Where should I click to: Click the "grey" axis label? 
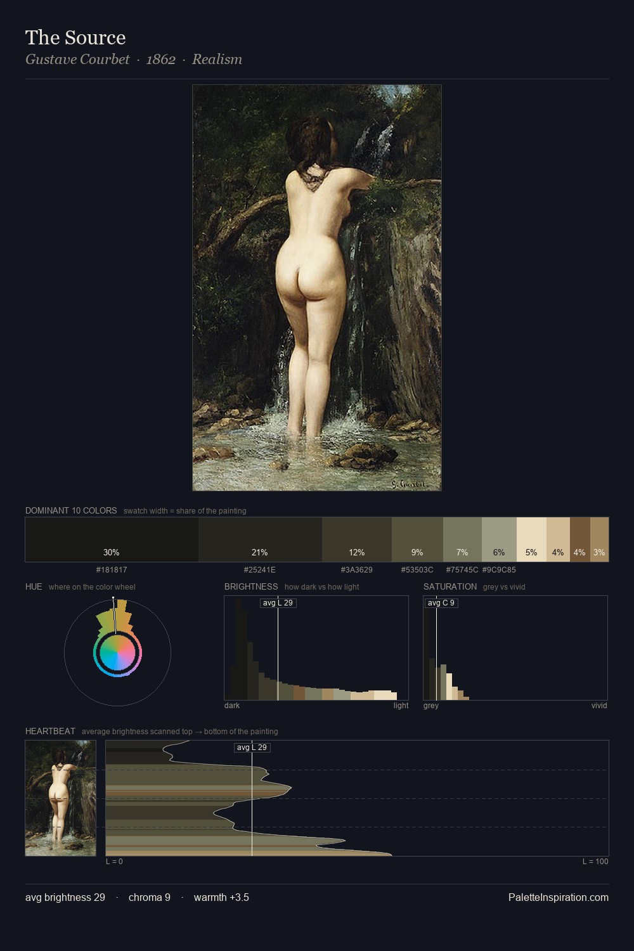[x=431, y=706]
